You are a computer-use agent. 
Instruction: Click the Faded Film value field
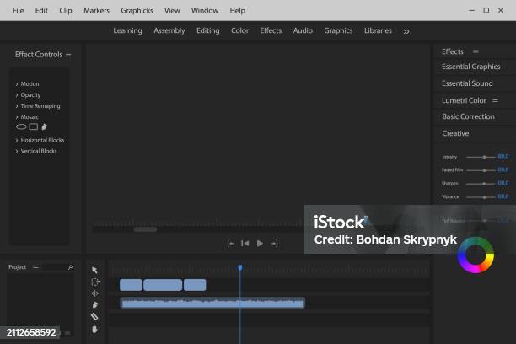pos(503,169)
